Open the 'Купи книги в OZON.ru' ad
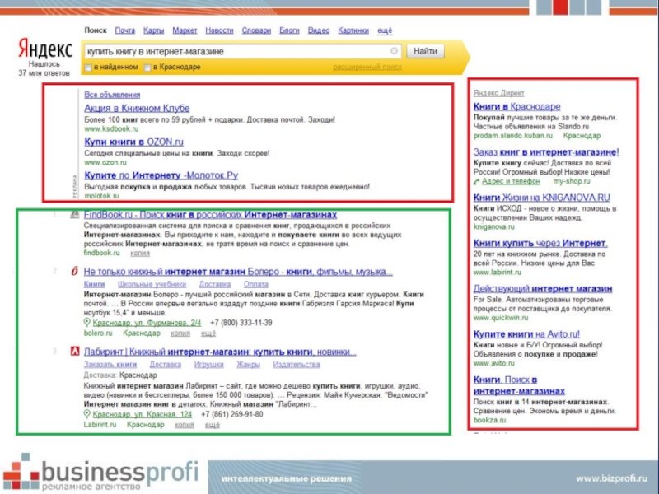The width and height of the screenshot is (659, 494). (x=133, y=142)
